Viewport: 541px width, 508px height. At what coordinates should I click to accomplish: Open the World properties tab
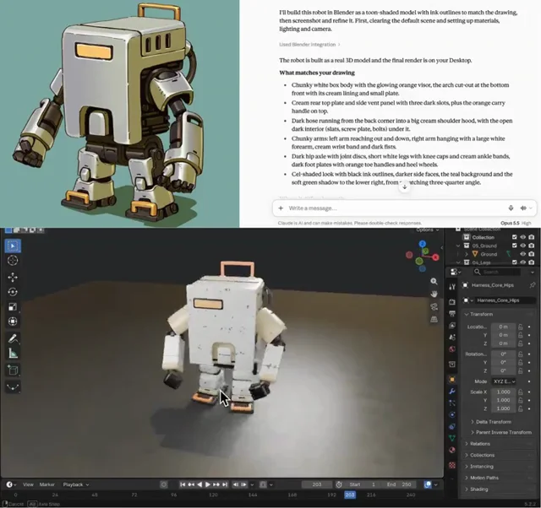(452, 349)
